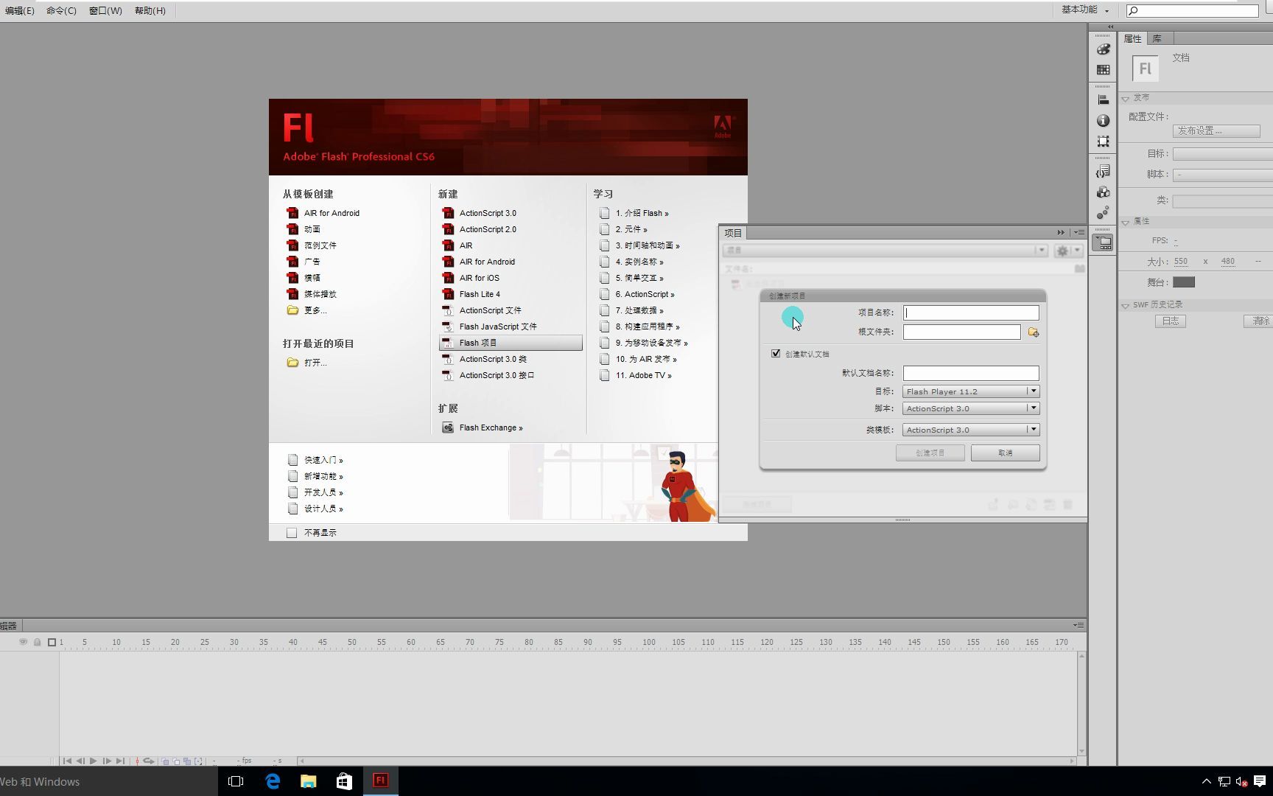Image resolution: width=1273 pixels, height=796 pixels.
Task: Go to last frame in timeline
Action: pyautogui.click(x=120, y=761)
